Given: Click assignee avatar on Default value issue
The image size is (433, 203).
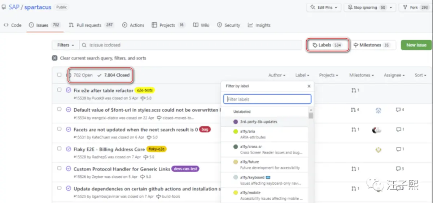Looking at the screenshot, I should click(x=378, y=110).
